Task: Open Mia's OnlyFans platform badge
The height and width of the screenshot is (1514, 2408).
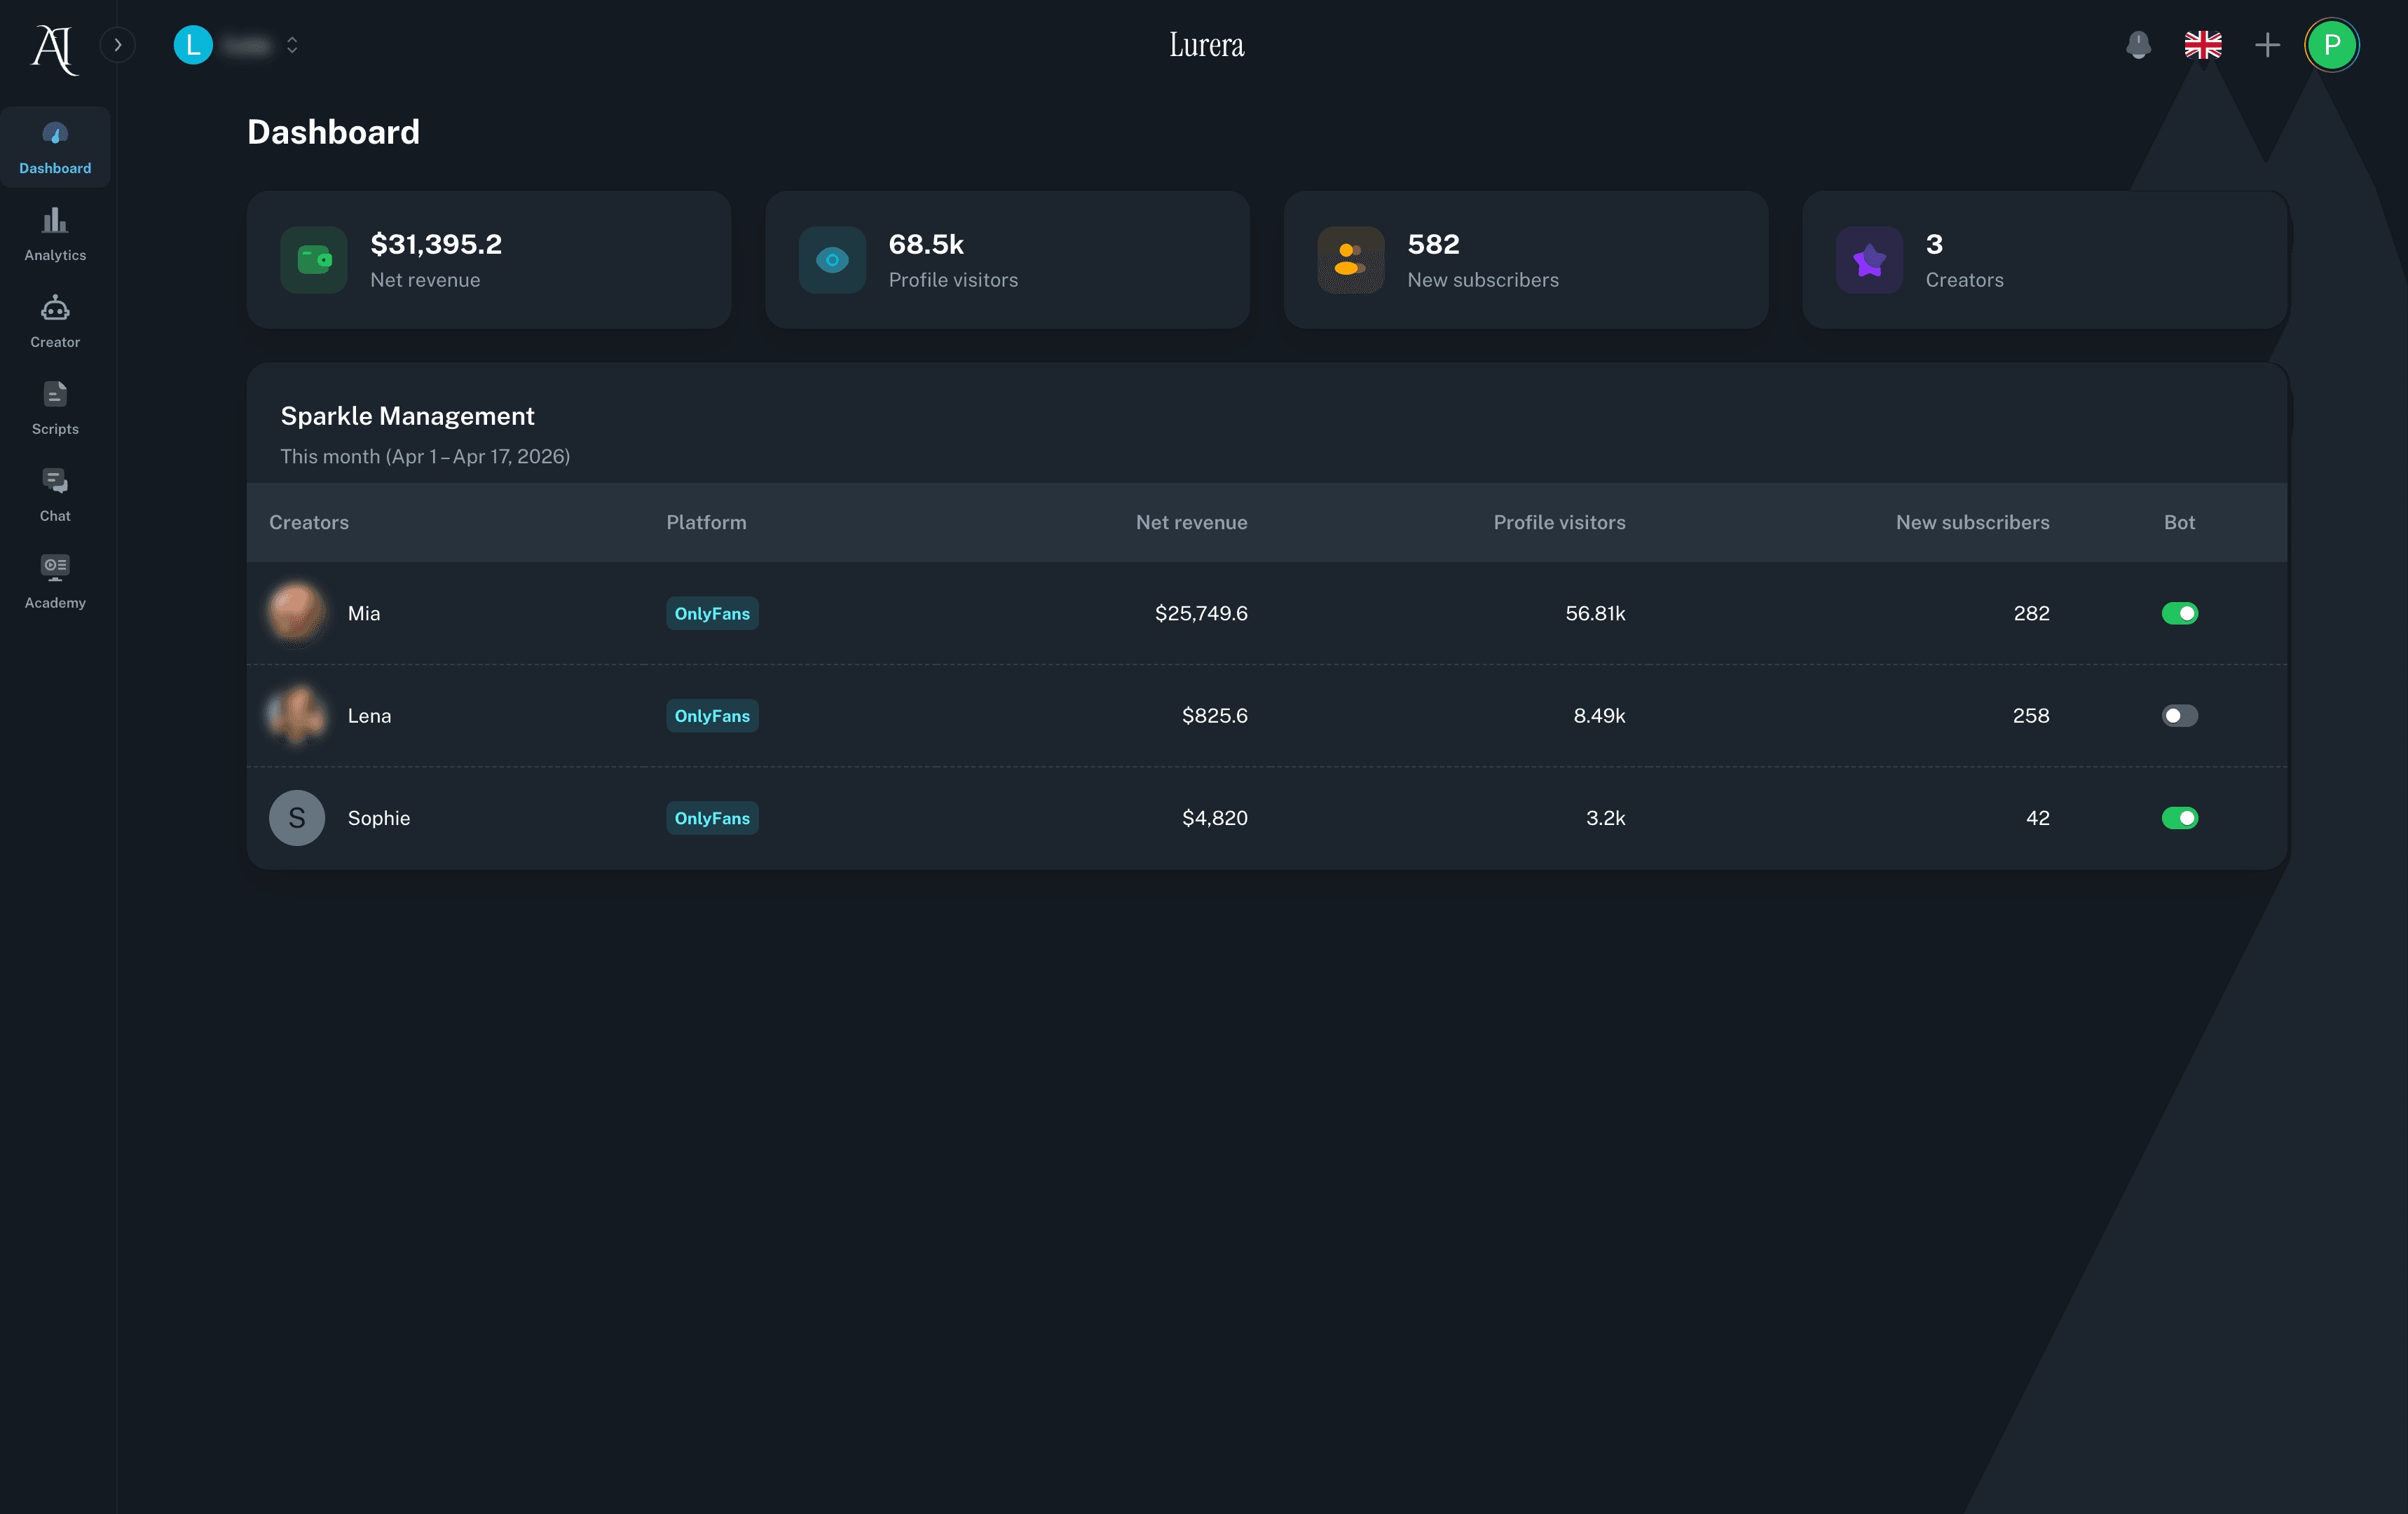Action: coord(711,613)
